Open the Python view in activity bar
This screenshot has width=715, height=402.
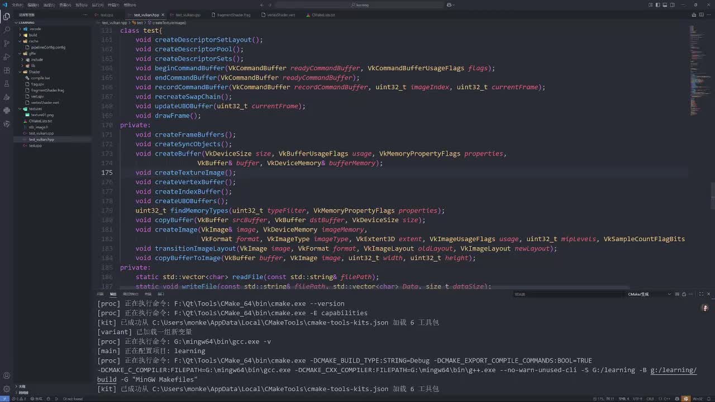7,110
